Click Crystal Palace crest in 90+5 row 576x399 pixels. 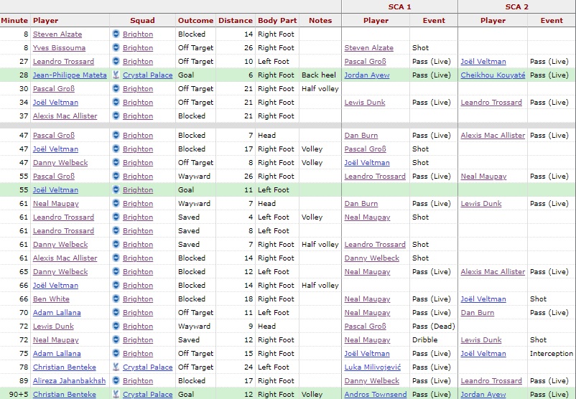click(116, 394)
